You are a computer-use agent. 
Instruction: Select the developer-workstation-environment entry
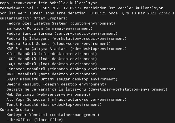pos(123,89)
